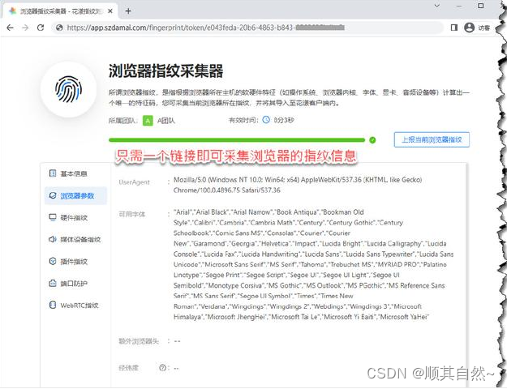Toggle the browser side panel icon
507x389 pixels.
click(454, 28)
